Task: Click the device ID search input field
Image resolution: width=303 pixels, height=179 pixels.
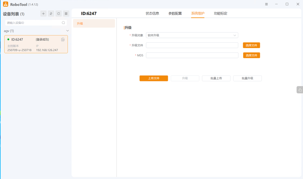Action: pyautogui.click(x=33, y=23)
